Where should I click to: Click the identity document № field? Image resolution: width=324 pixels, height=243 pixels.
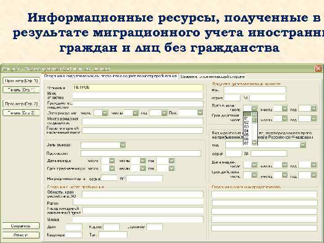[268, 98]
